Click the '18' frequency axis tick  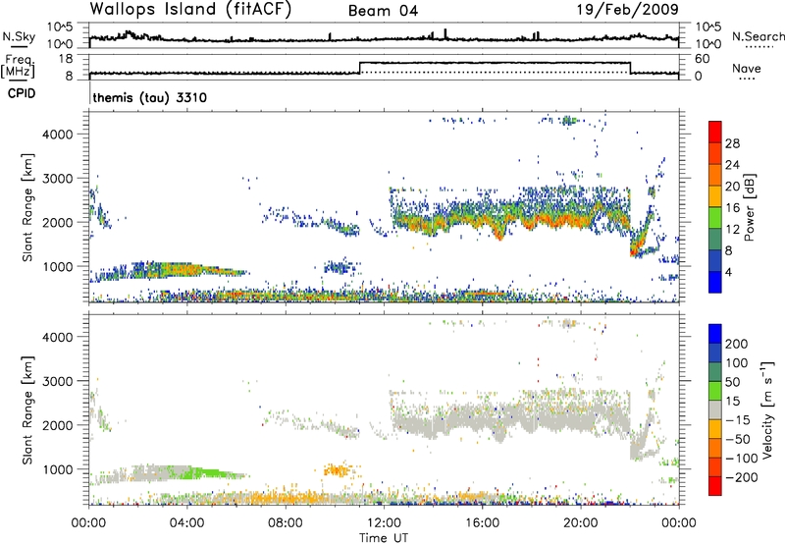tap(66, 59)
